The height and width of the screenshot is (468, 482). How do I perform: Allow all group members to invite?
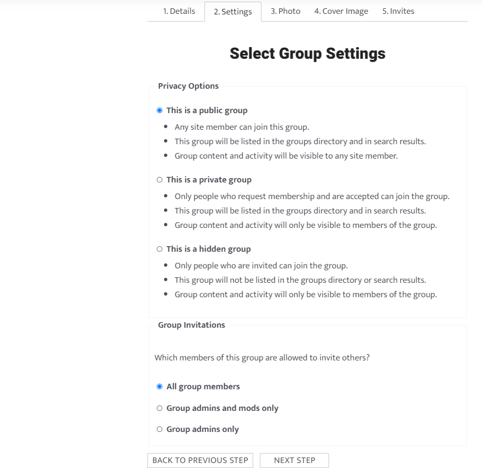[x=160, y=386]
